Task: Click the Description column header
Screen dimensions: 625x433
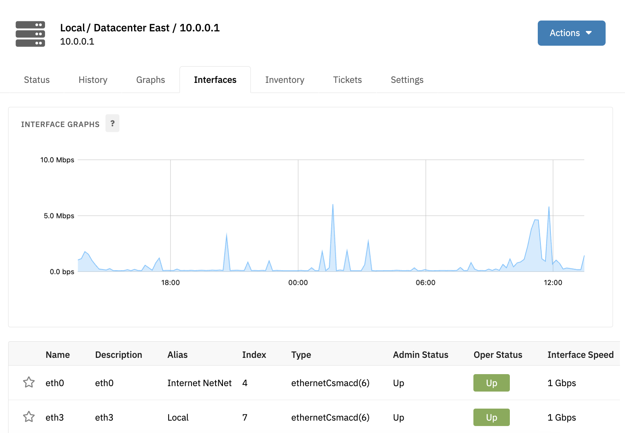Action: [x=119, y=355]
